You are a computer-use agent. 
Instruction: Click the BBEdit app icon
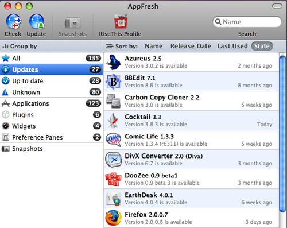coord(114,82)
